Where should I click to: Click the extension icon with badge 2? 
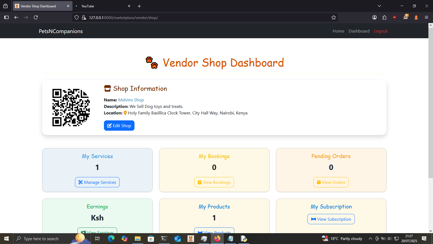406,17
